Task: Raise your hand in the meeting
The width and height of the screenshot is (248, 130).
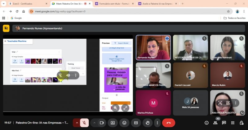Action: point(148,123)
